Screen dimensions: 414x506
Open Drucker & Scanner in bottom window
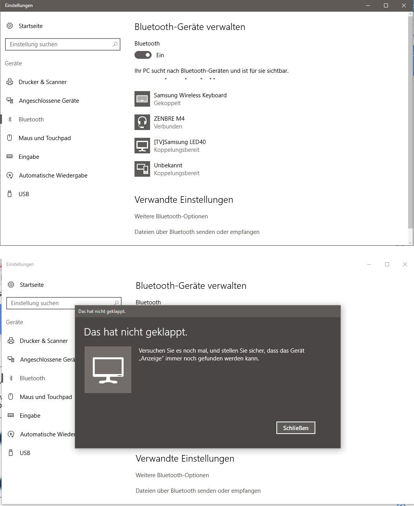click(x=44, y=341)
